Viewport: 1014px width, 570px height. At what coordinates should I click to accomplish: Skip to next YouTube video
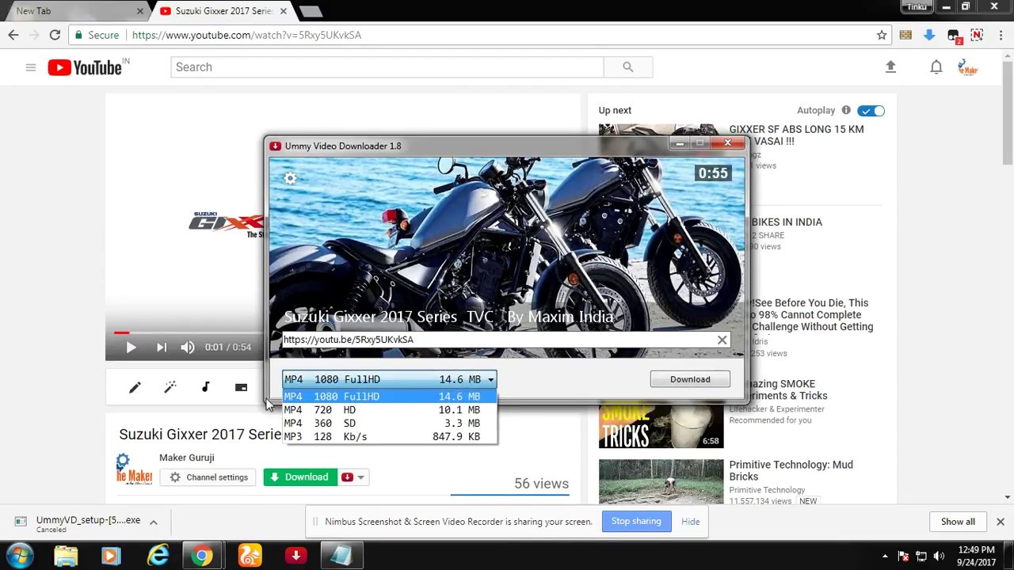coord(161,347)
